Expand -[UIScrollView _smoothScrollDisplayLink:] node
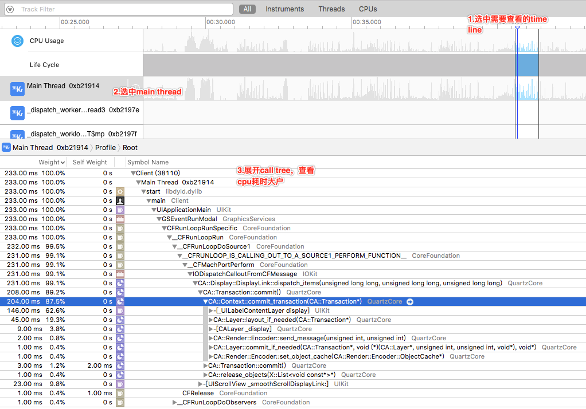 pyautogui.click(x=201, y=384)
